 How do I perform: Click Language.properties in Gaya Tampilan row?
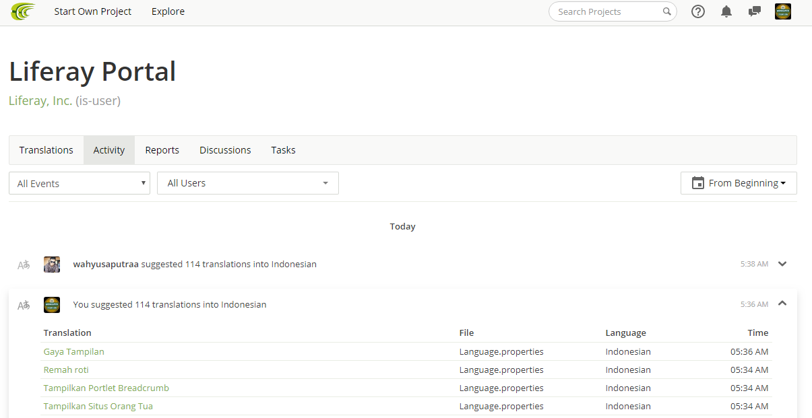[501, 352]
